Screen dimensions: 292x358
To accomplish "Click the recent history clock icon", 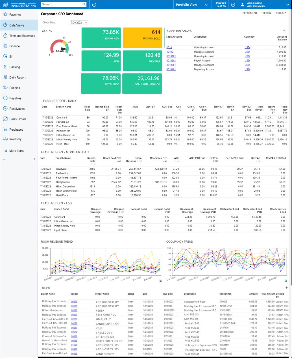I will [x=94, y=5].
